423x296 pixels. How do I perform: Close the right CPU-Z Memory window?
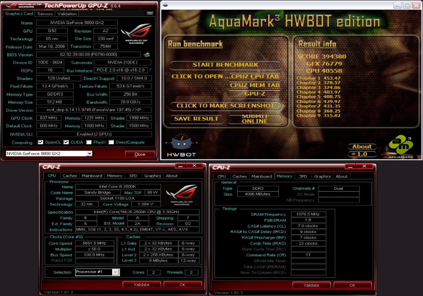pyautogui.click(x=364, y=166)
